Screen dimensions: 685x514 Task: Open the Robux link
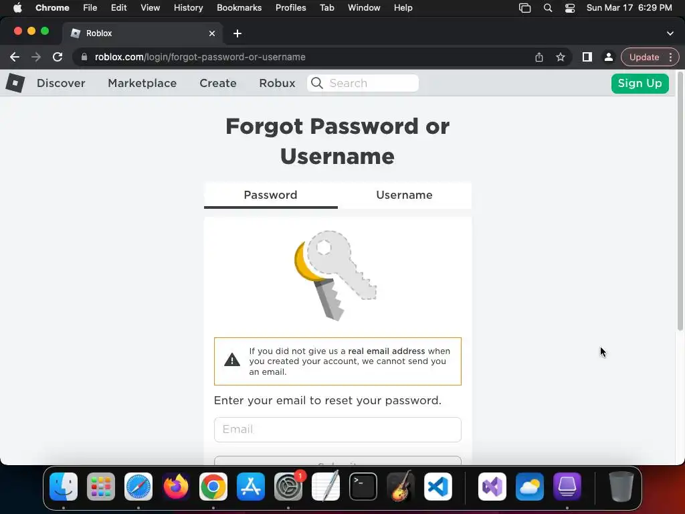click(x=277, y=83)
